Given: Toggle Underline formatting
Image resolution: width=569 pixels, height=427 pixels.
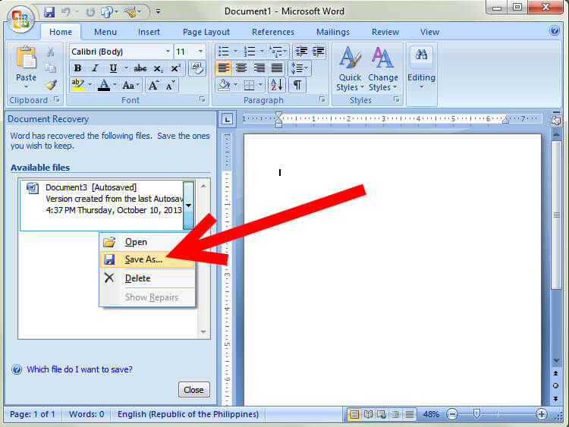Looking at the screenshot, I should pyautogui.click(x=113, y=68).
